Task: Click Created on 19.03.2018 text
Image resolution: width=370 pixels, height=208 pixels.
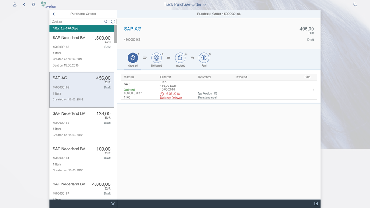Action: click(68, 59)
